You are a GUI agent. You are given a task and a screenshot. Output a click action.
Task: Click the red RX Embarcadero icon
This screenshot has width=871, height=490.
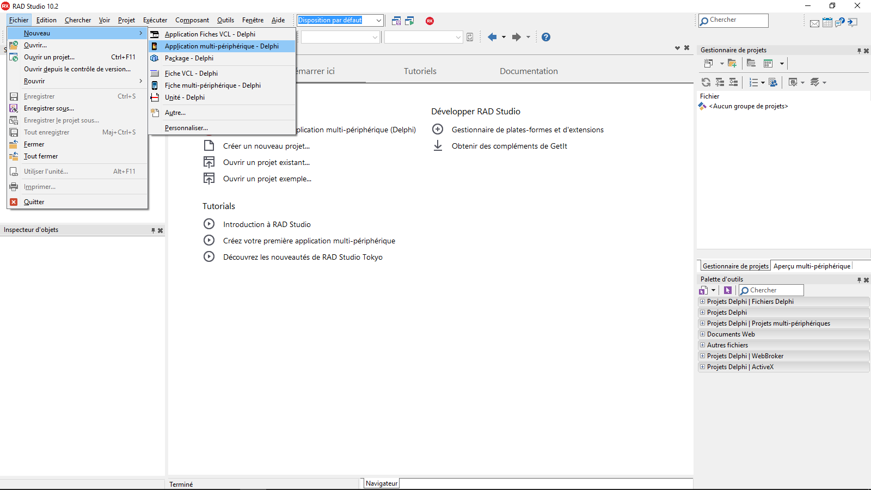(x=430, y=21)
